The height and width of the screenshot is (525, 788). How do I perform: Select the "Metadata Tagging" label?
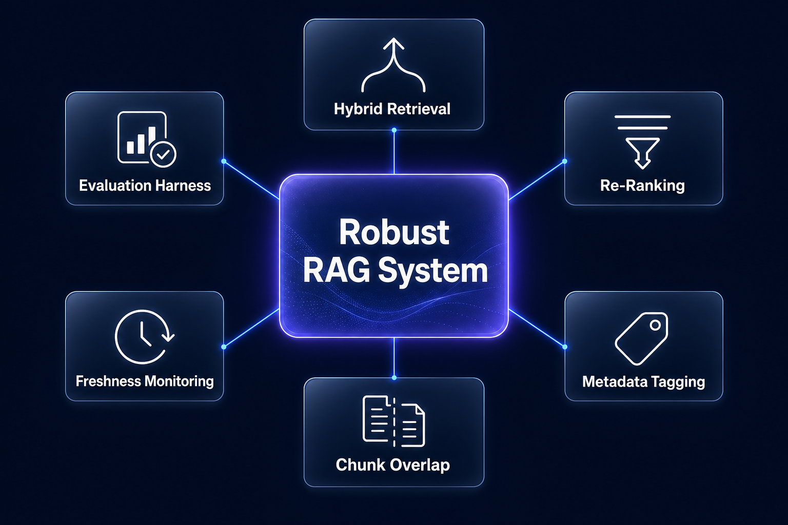pyautogui.click(x=644, y=382)
